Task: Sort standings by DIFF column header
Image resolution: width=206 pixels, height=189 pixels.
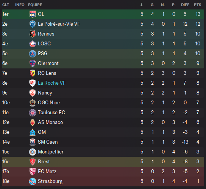Action: click(x=185, y=5)
